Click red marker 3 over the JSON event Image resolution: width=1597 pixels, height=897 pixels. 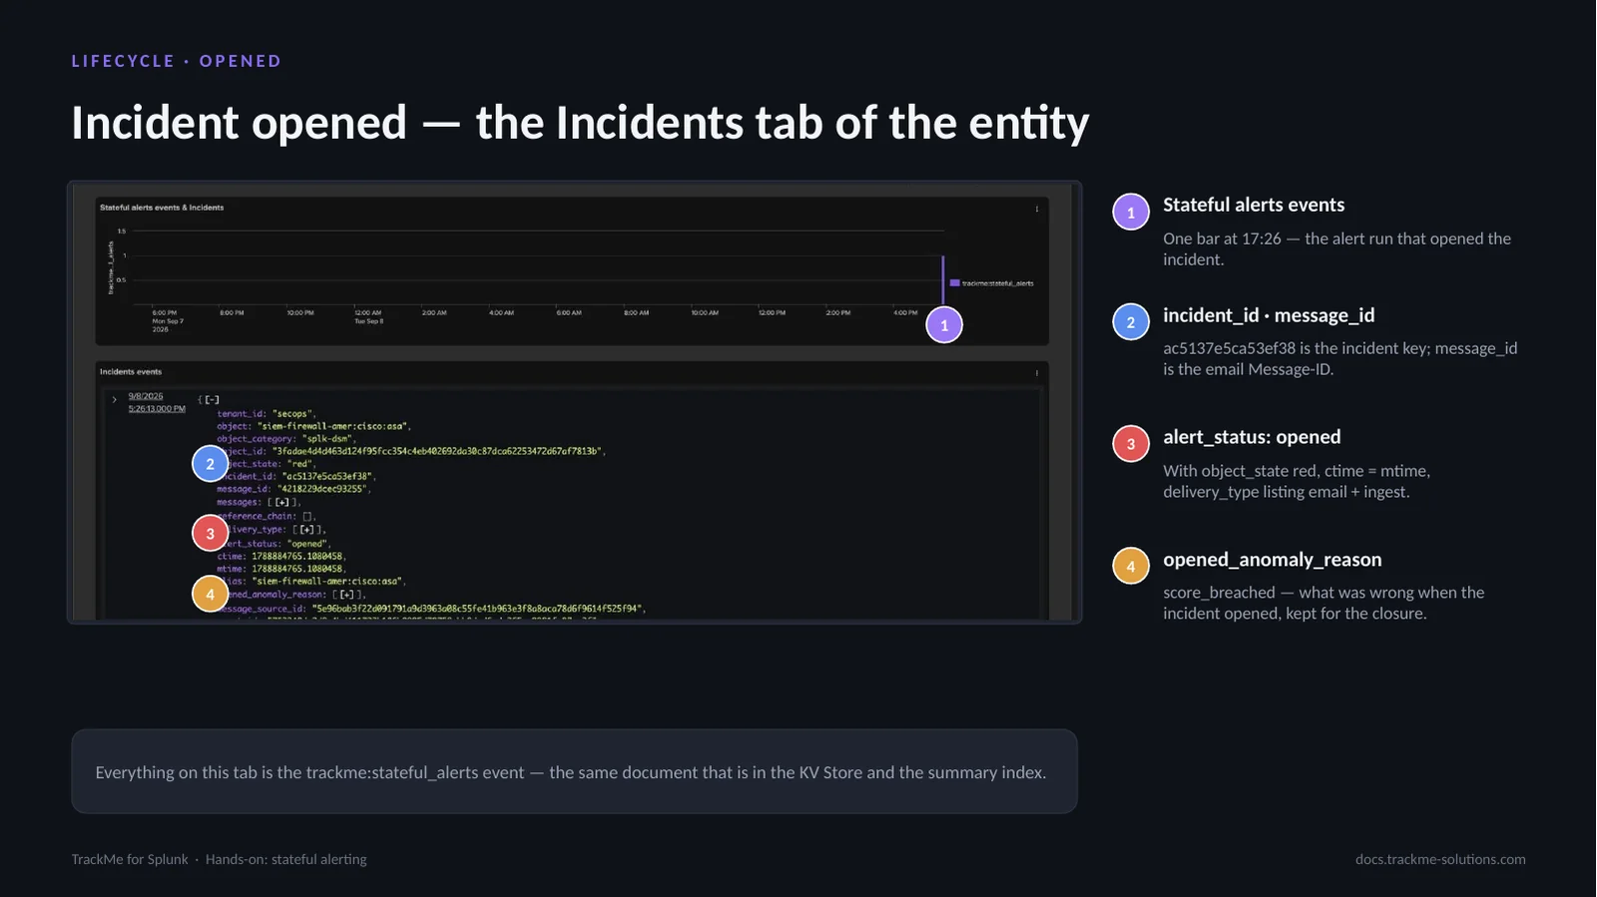210,533
